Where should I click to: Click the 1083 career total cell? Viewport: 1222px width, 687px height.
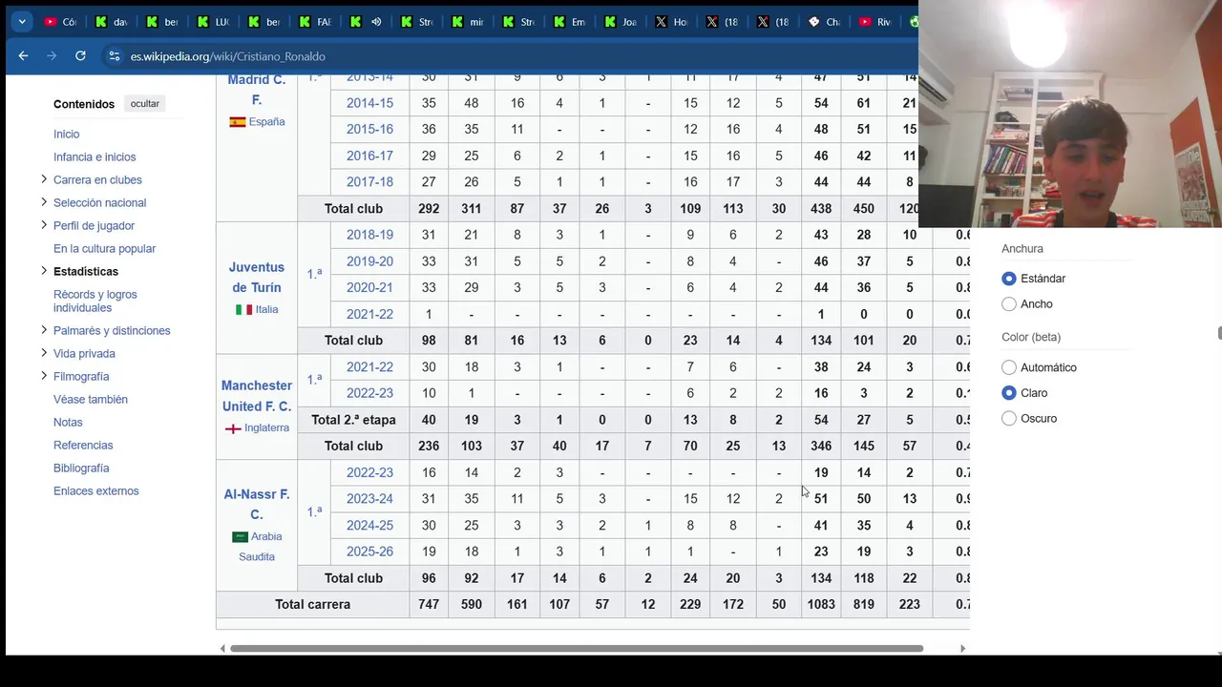point(821,605)
